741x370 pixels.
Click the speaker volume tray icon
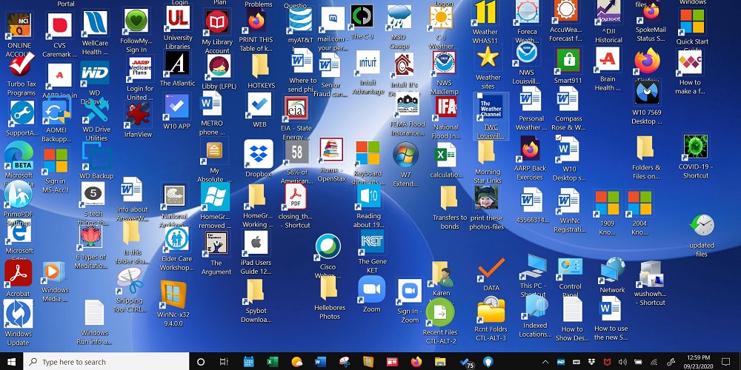pos(622,362)
